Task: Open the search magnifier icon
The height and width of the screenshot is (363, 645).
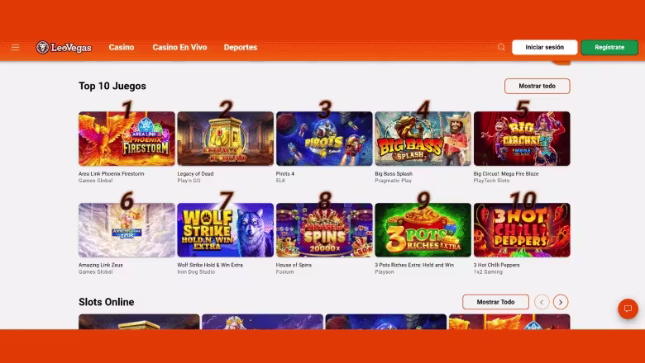Action: (501, 47)
